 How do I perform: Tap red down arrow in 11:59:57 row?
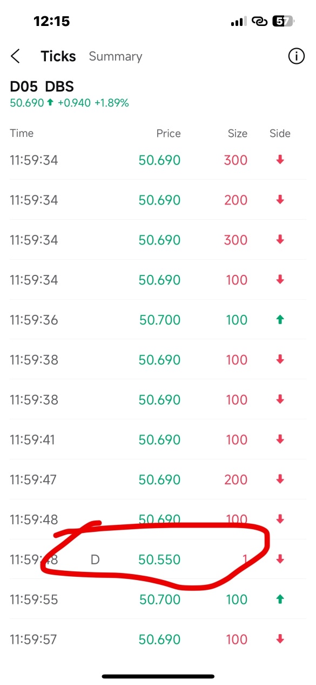pos(280,640)
